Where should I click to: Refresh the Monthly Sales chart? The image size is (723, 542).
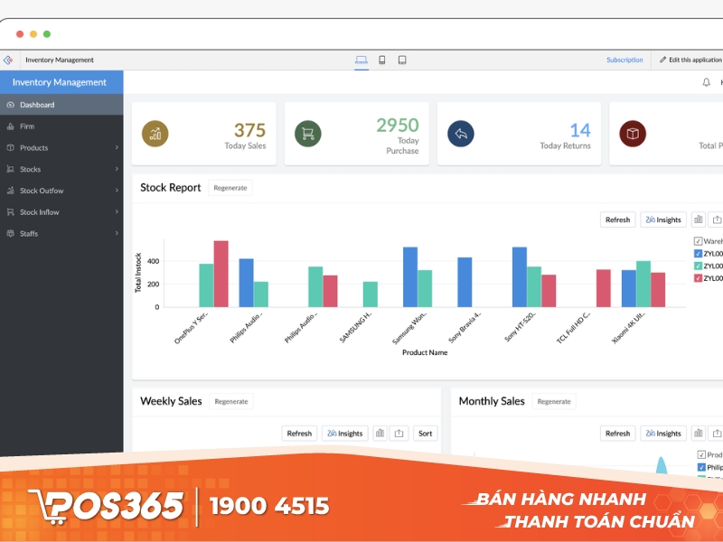[x=617, y=434]
